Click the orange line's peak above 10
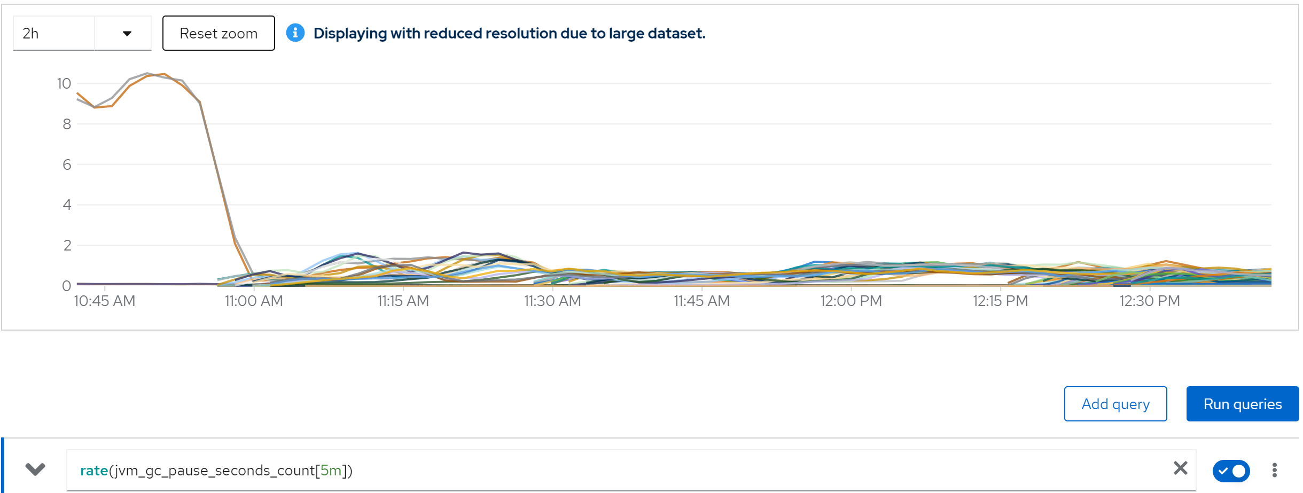 coord(165,74)
